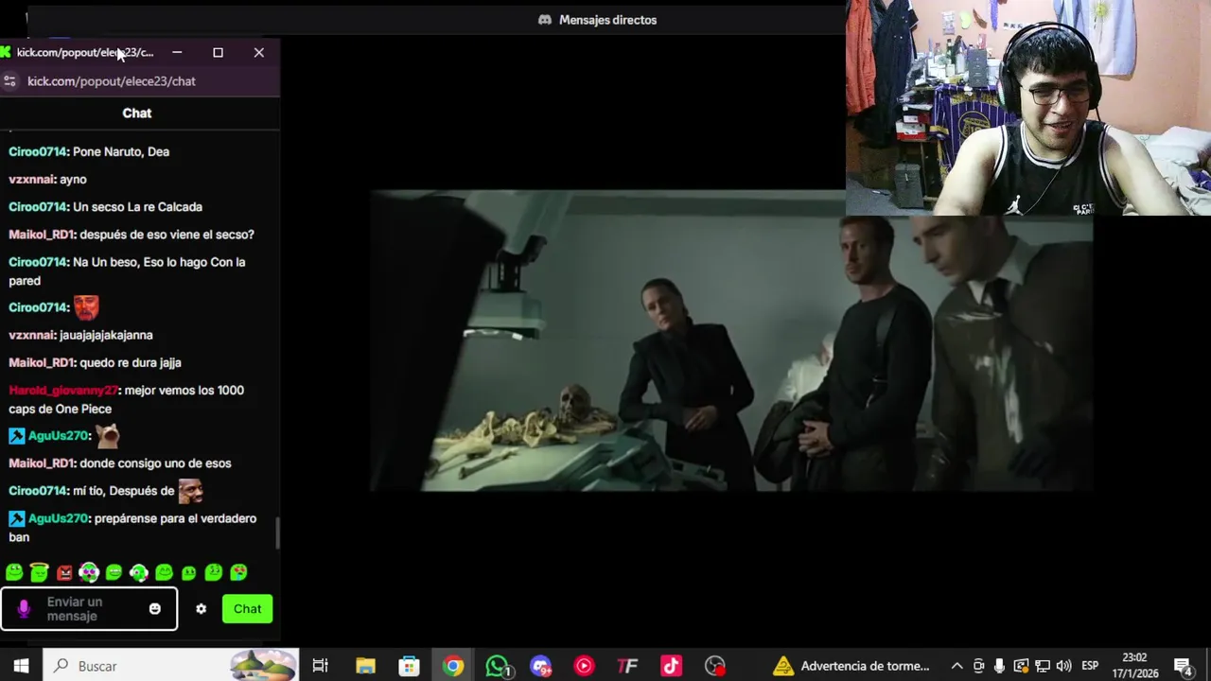The image size is (1211, 681).
Task: Click message 'jauajajajakajanna'
Action: 106,336
